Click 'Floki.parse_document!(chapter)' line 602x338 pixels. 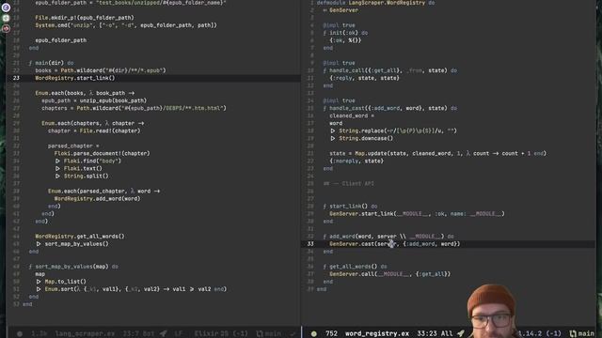102,153
